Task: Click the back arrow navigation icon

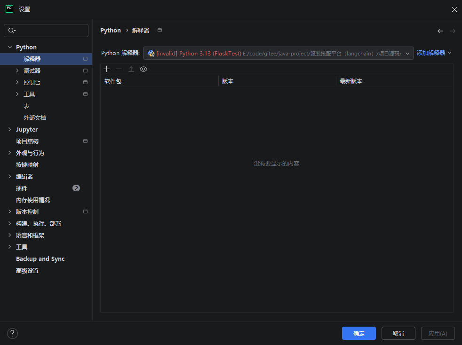Action: pyautogui.click(x=440, y=31)
